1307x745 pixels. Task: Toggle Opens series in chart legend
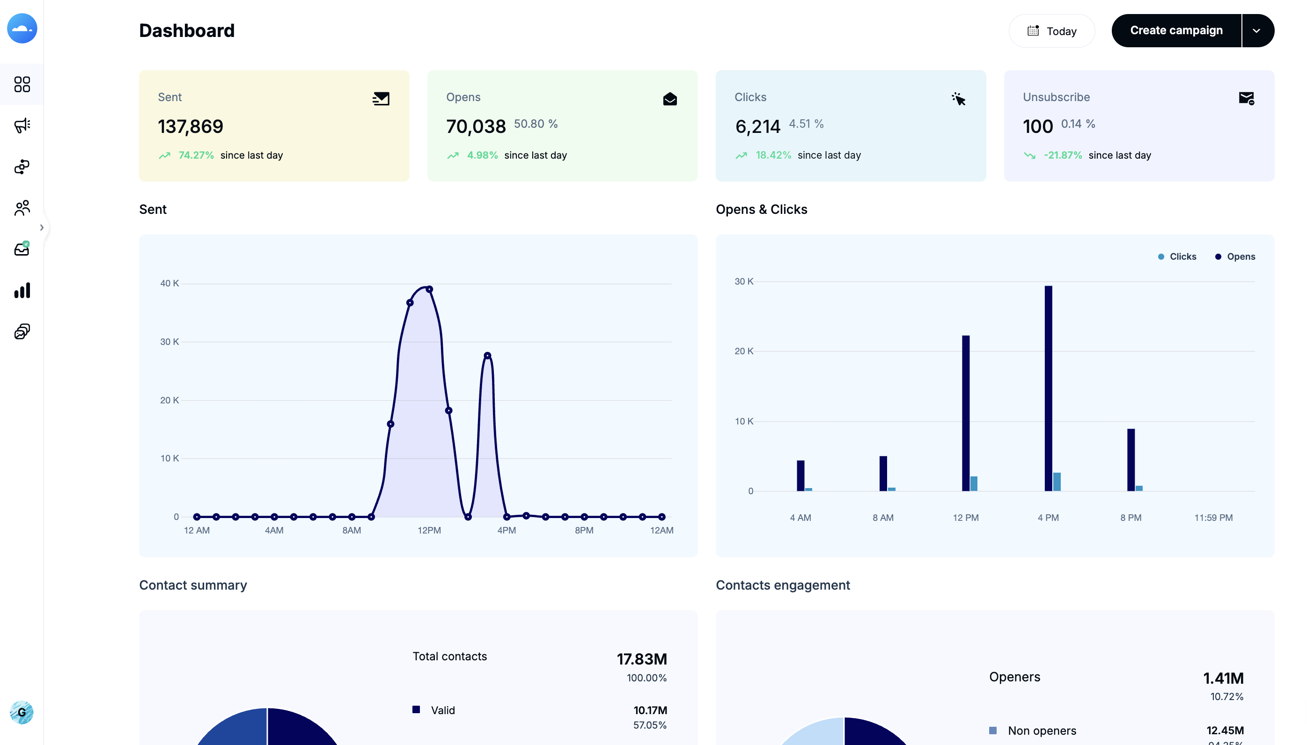coord(1234,256)
